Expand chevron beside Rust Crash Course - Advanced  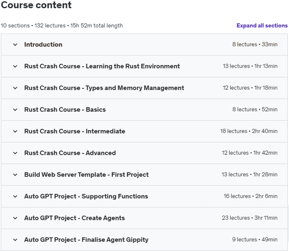tap(15, 153)
